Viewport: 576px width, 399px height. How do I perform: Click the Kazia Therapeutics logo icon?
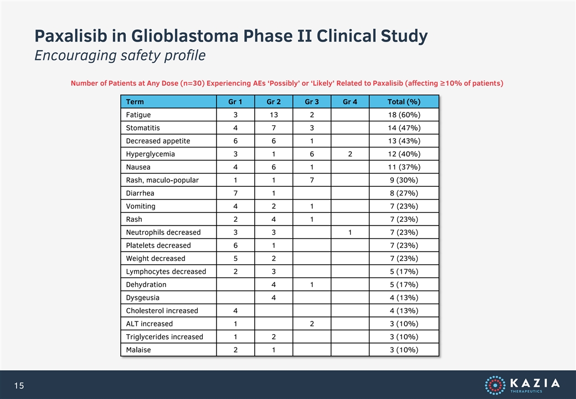pos(495,385)
